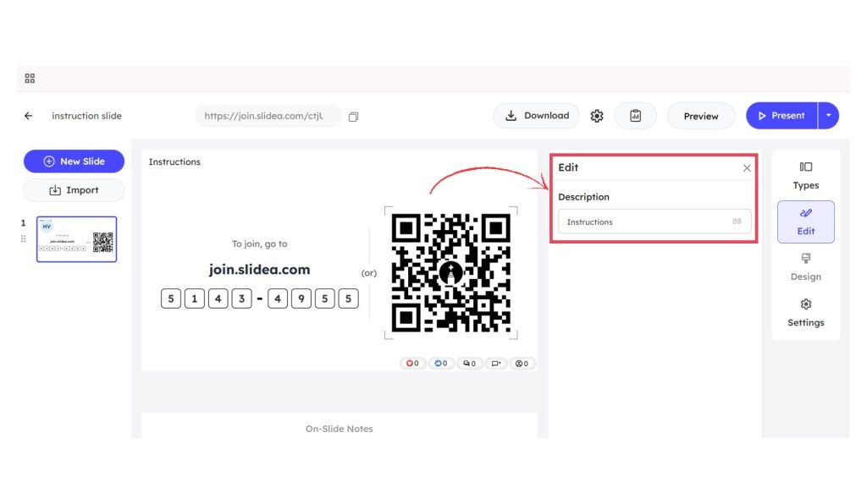
Task: Copy the join link using the copy icon
Action: [353, 117]
